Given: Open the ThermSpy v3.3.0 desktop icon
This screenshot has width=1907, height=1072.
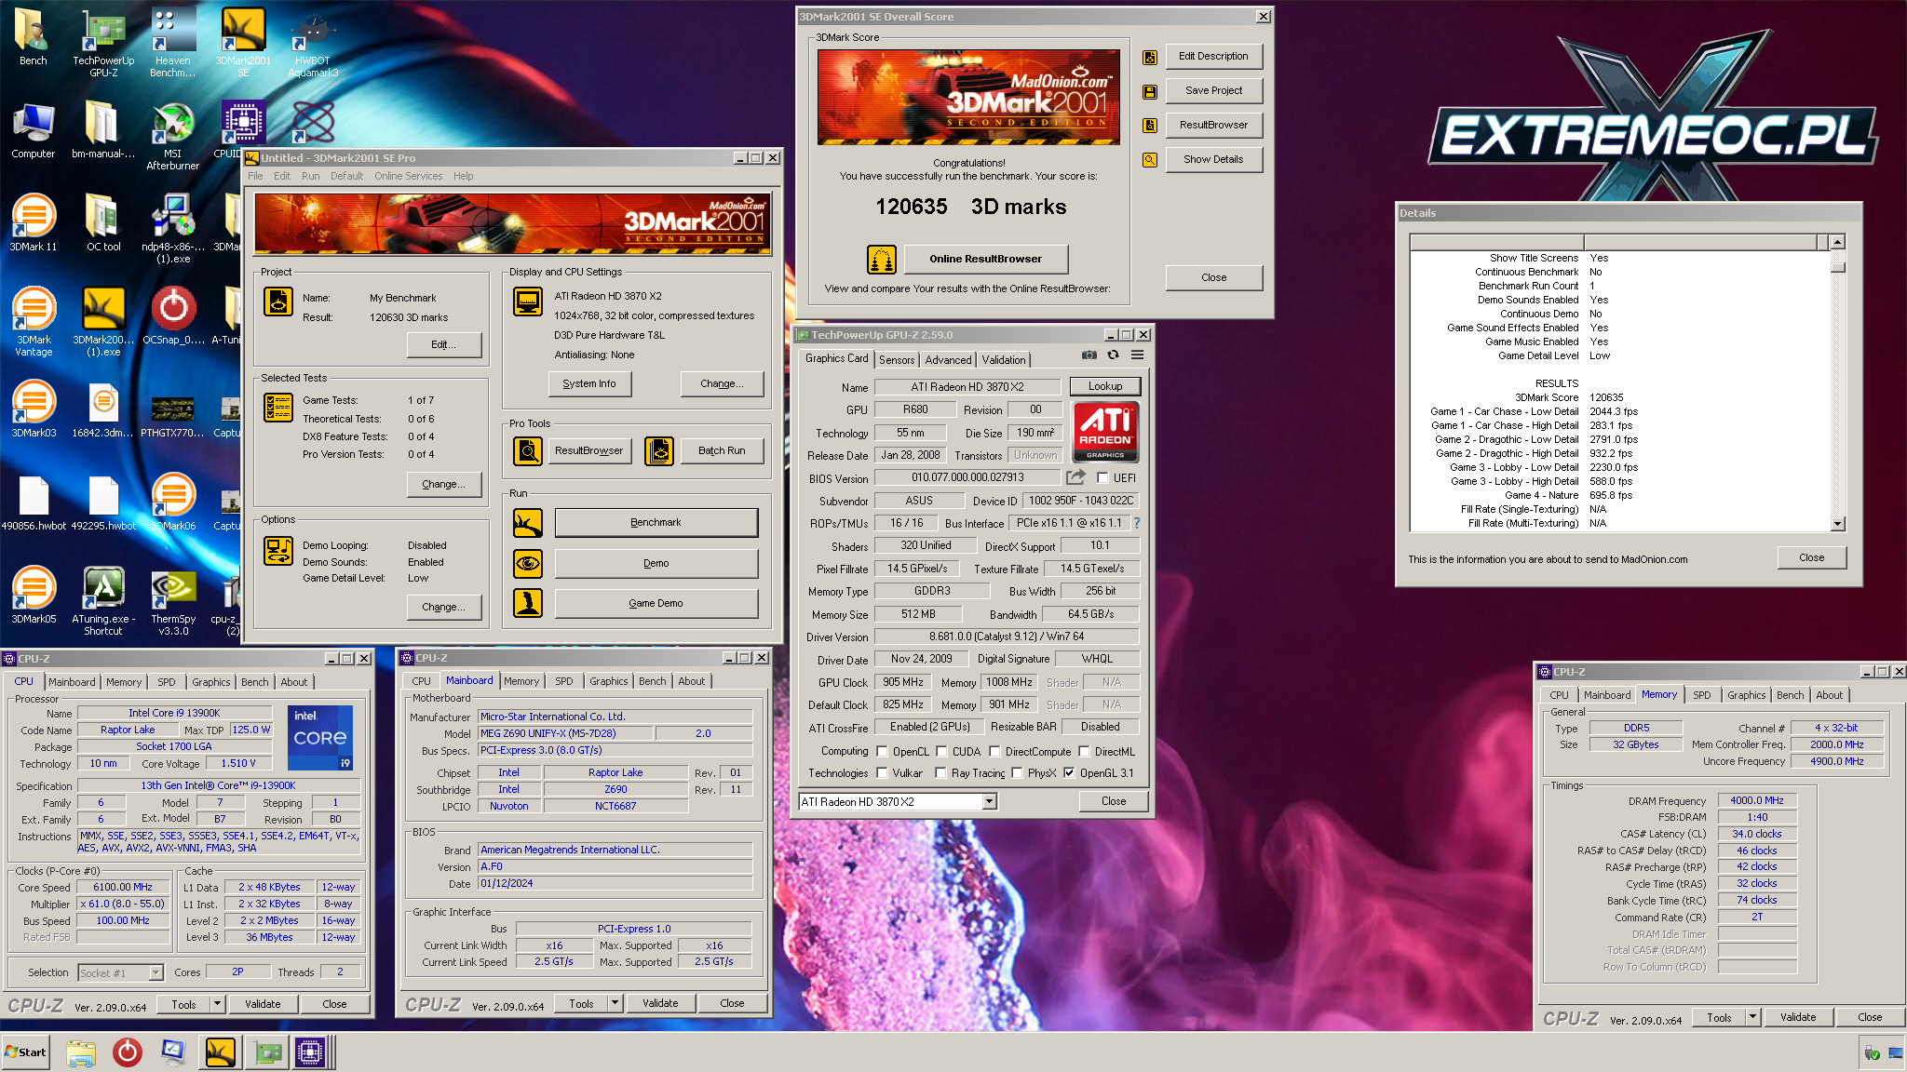Looking at the screenshot, I should pos(173,601).
